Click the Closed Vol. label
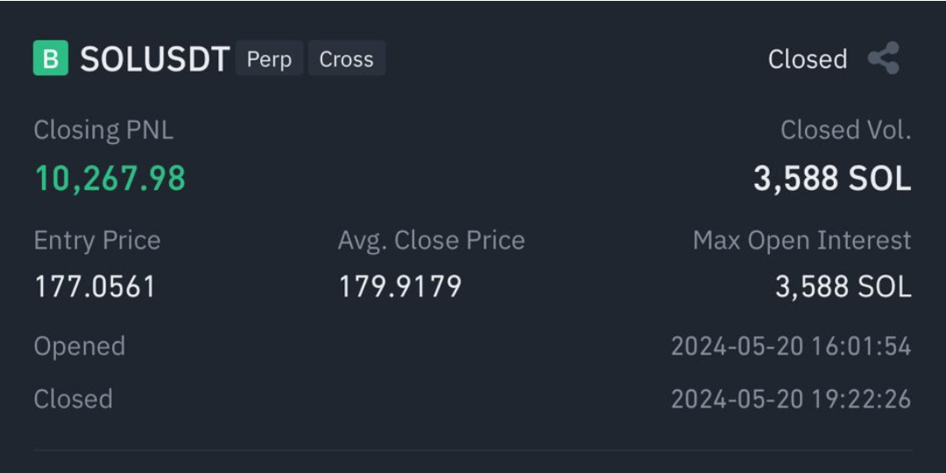 845,131
